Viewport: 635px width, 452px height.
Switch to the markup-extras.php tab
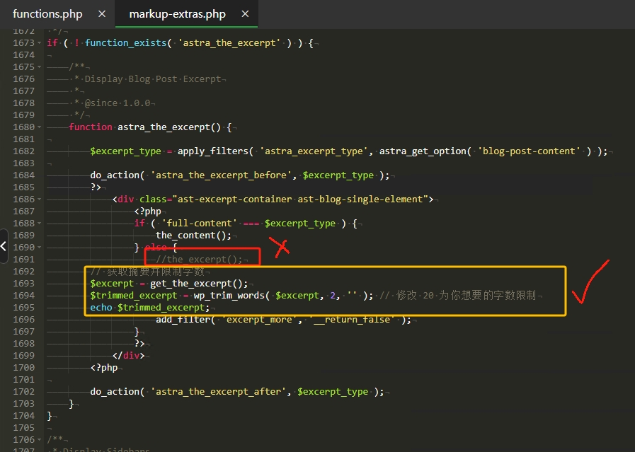[x=178, y=13]
